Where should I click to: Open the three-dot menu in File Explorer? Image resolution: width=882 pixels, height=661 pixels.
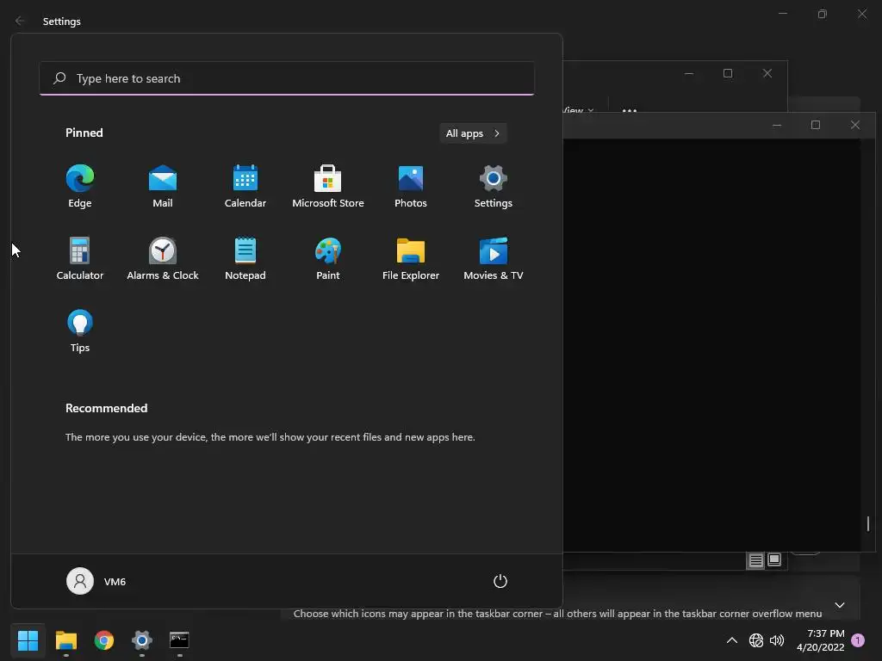pyautogui.click(x=630, y=110)
